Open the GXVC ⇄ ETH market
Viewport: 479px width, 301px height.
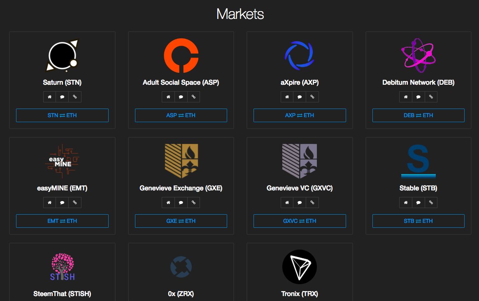click(300, 221)
